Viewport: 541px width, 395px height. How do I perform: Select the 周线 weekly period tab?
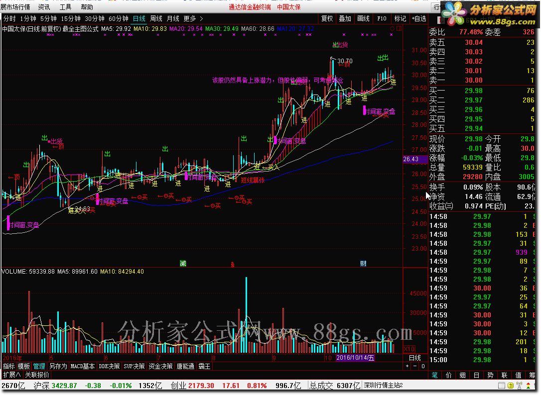pos(156,18)
